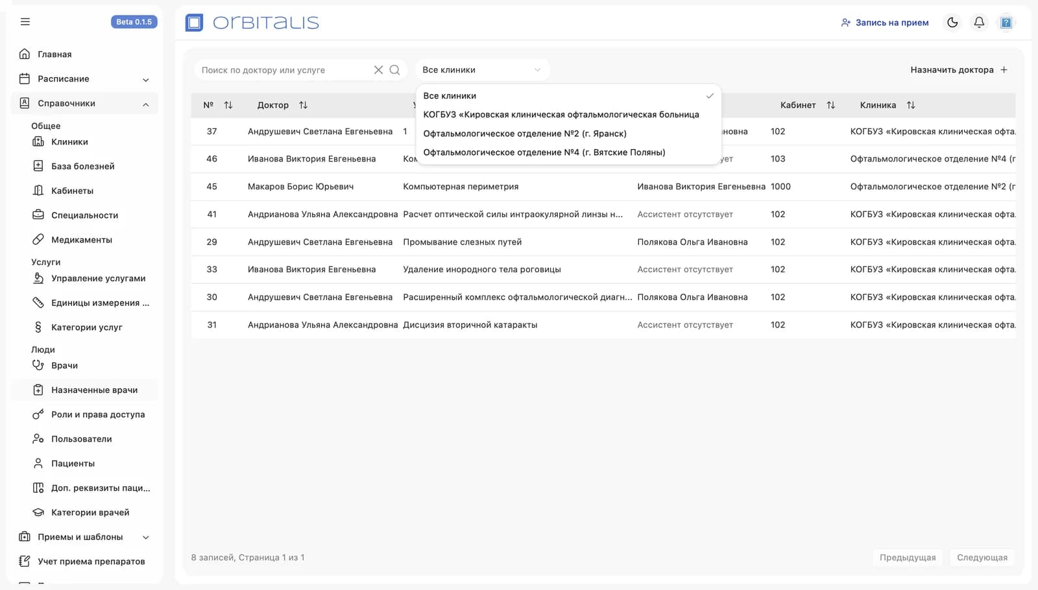Select Компьютерная периметрия service cell
Screen dimensions: 1038x590
coord(461,187)
